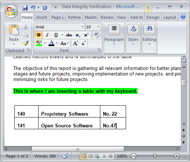Expand Paste options arrow
The image size is (190, 162).
tap(14, 44)
